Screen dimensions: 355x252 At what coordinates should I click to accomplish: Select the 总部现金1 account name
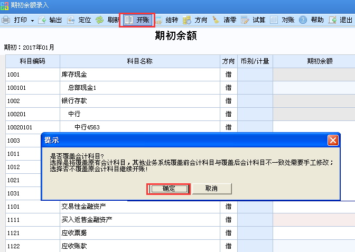[x=82, y=88]
